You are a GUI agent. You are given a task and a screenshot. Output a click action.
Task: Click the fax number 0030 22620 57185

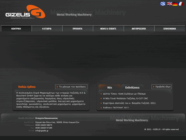[x=44, y=128]
